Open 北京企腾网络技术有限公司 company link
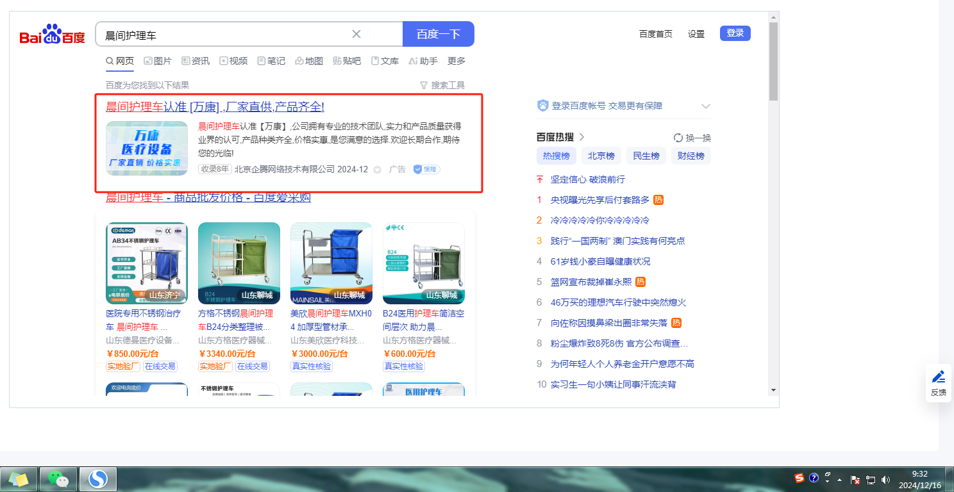This screenshot has width=954, height=492. click(x=285, y=169)
